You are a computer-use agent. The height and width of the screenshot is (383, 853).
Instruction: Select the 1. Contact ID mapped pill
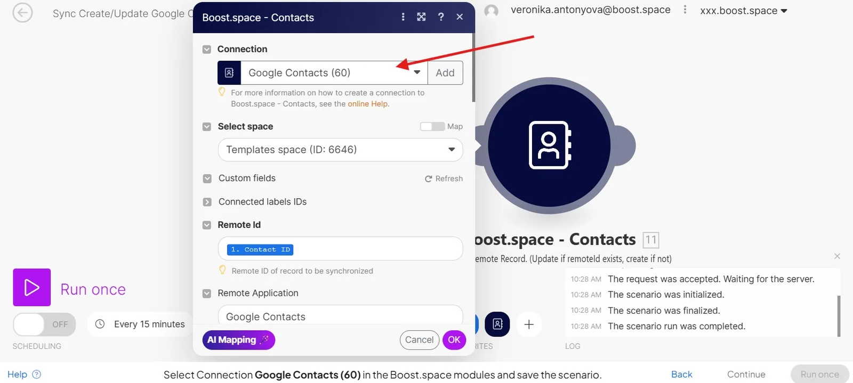point(260,249)
